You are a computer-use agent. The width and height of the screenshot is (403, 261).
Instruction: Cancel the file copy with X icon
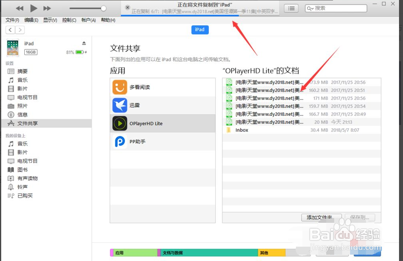[127, 8]
